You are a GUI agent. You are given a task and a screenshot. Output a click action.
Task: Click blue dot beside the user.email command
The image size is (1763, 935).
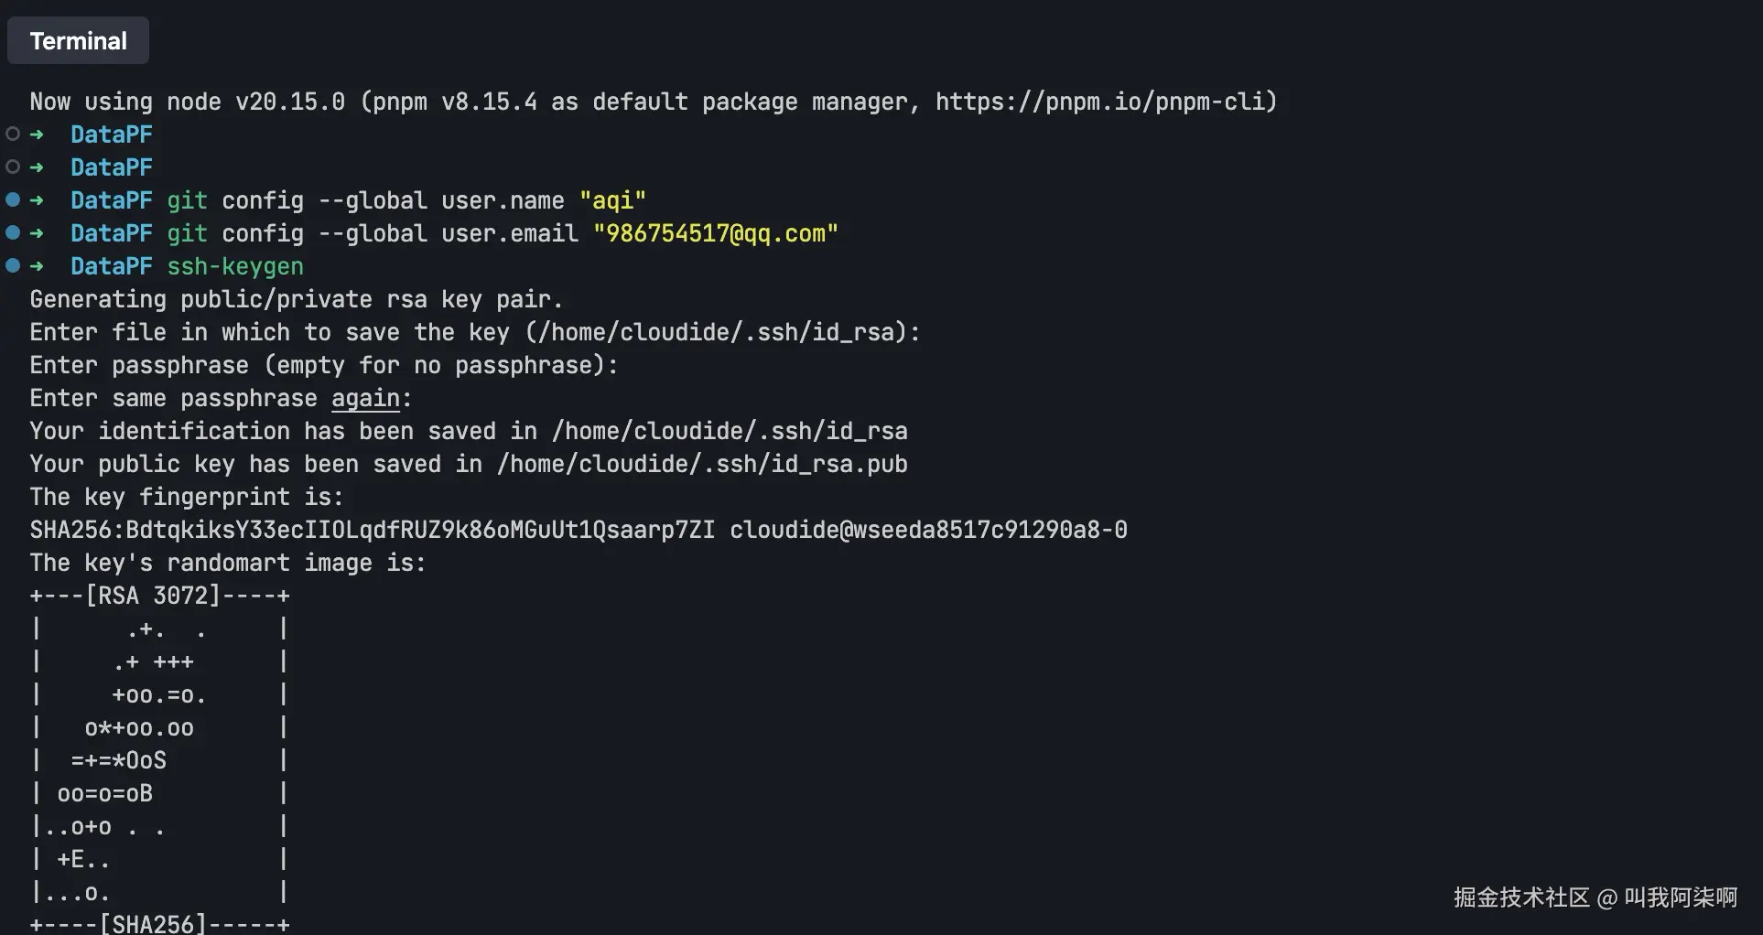(x=13, y=232)
